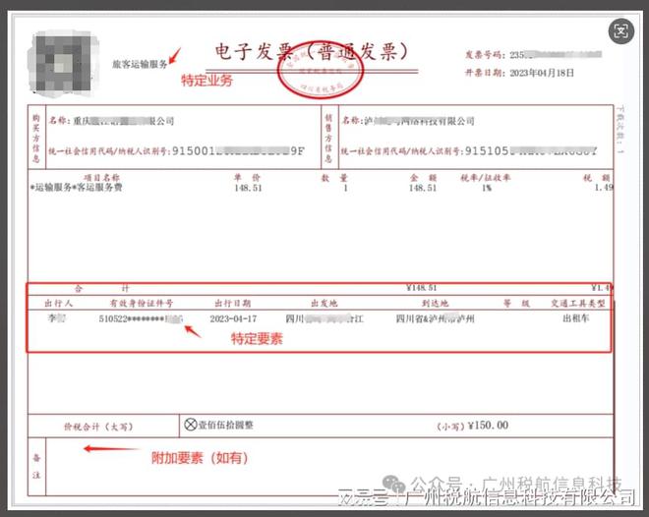
Task: Click the date 2023年04月18日
Action: 542,73
